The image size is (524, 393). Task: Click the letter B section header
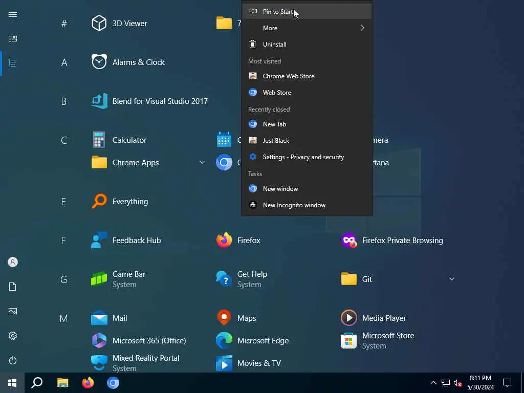(x=64, y=102)
